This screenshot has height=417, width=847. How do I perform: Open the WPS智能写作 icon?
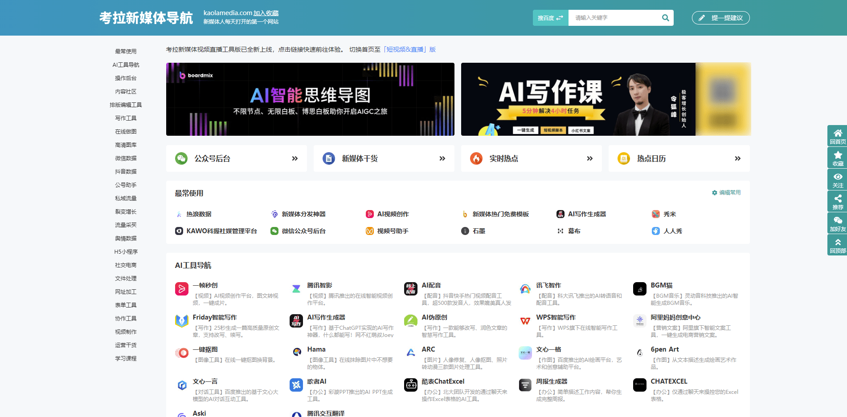[525, 321]
